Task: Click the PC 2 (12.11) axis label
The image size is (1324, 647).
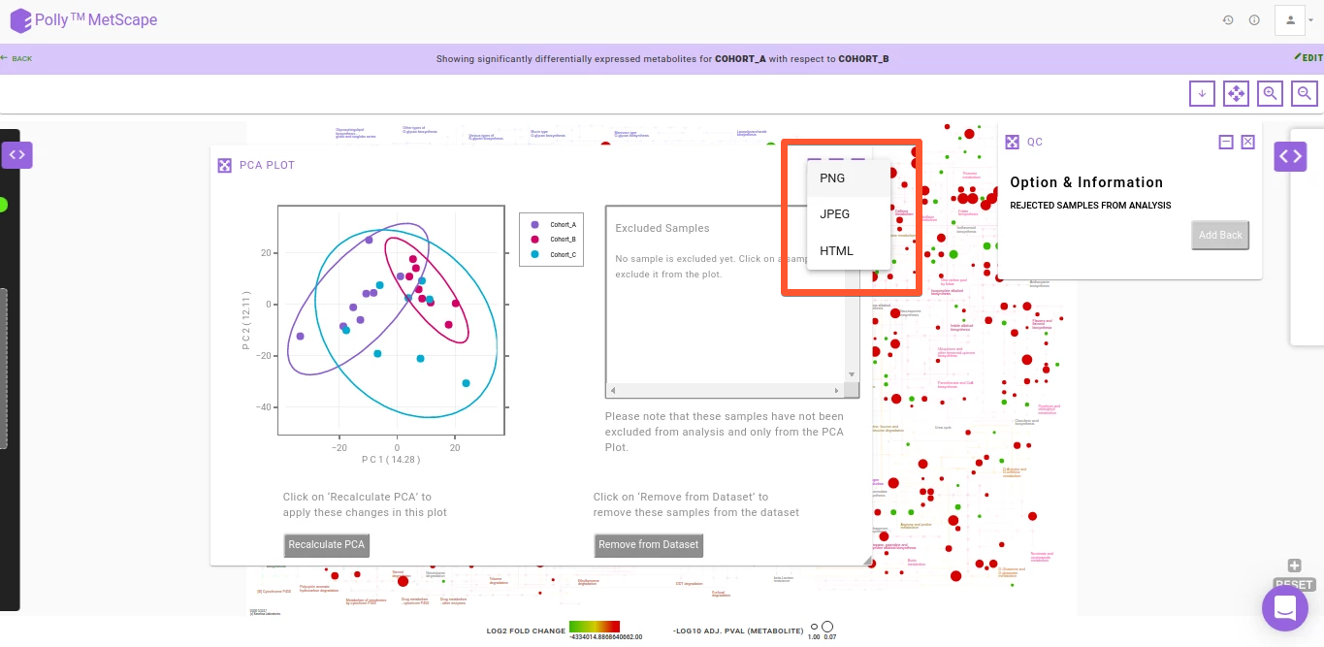Action: coord(246,320)
